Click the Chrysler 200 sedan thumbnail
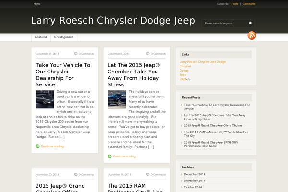Screen dimensions: 288x192 pyautogui.click(x=45, y=99)
